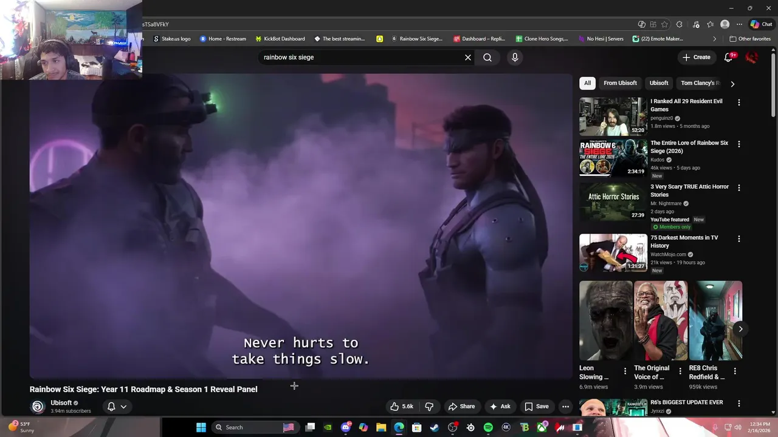Click the YouTube search magnifier button
This screenshot has width=778, height=437.
487,57
